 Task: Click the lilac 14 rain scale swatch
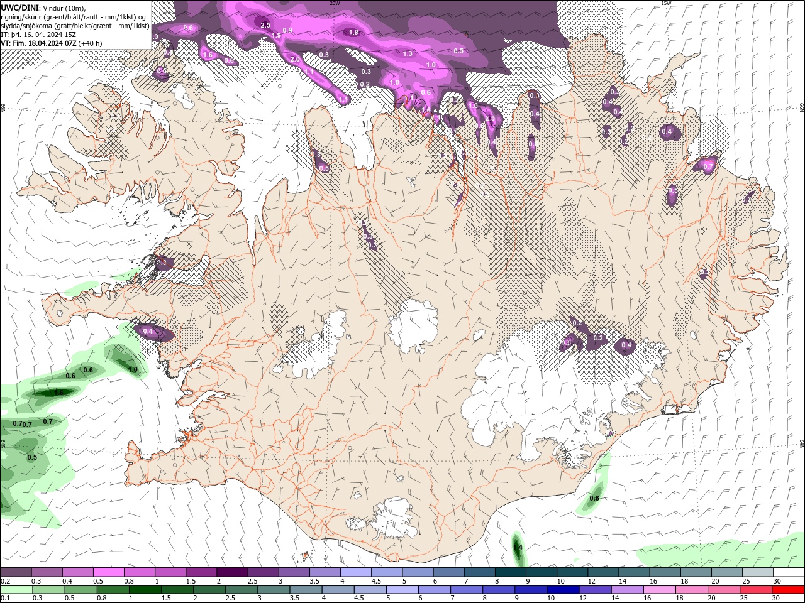pyautogui.click(x=628, y=590)
